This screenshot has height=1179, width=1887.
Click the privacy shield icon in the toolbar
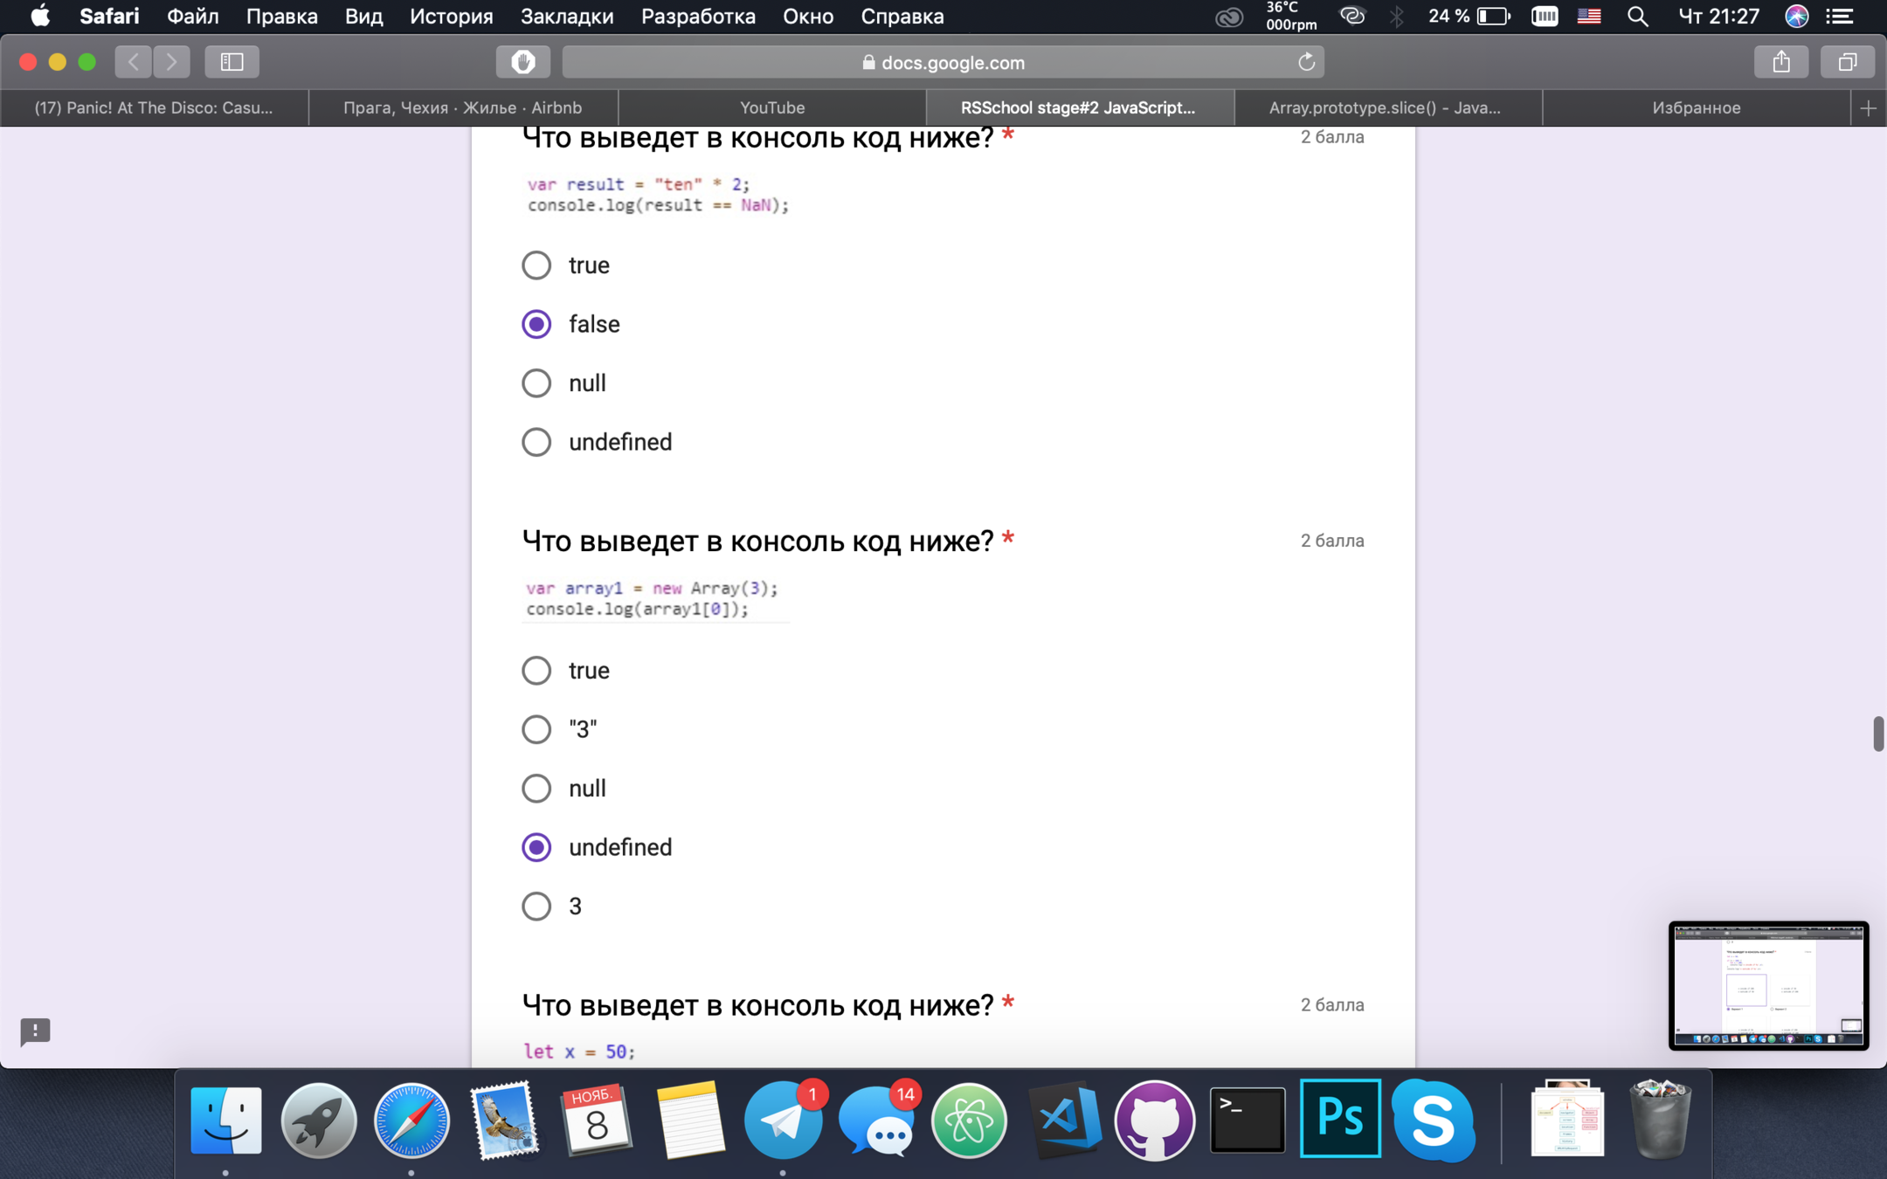tap(522, 62)
